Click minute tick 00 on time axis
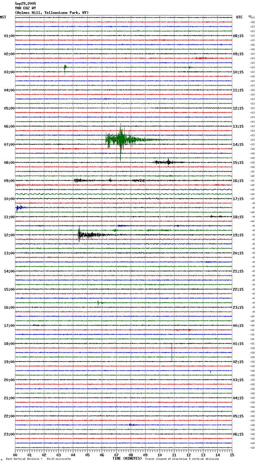Screen dimensions: 256x463 tap(15, 455)
